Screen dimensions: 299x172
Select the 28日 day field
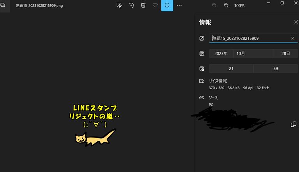[x=286, y=53]
